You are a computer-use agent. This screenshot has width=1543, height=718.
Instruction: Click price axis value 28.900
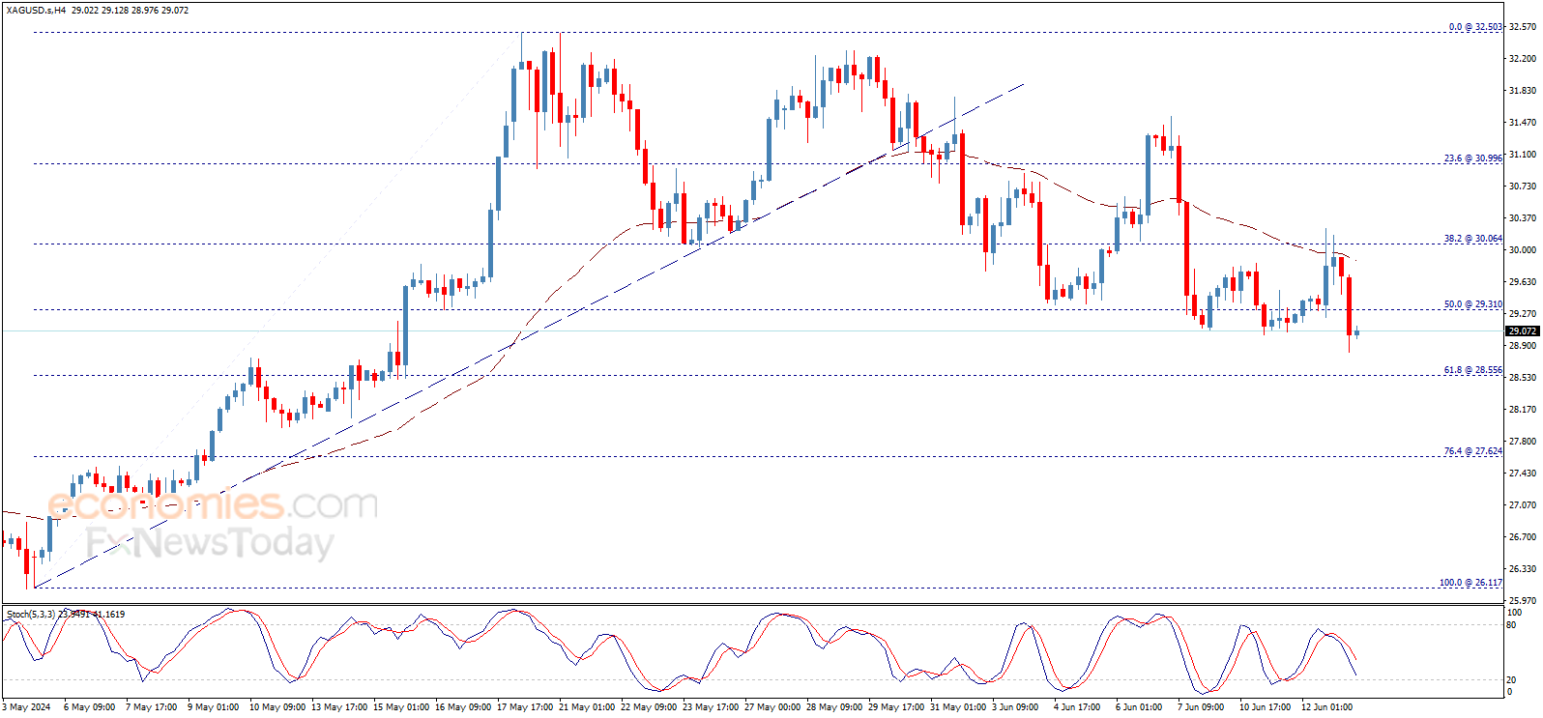click(x=1523, y=346)
